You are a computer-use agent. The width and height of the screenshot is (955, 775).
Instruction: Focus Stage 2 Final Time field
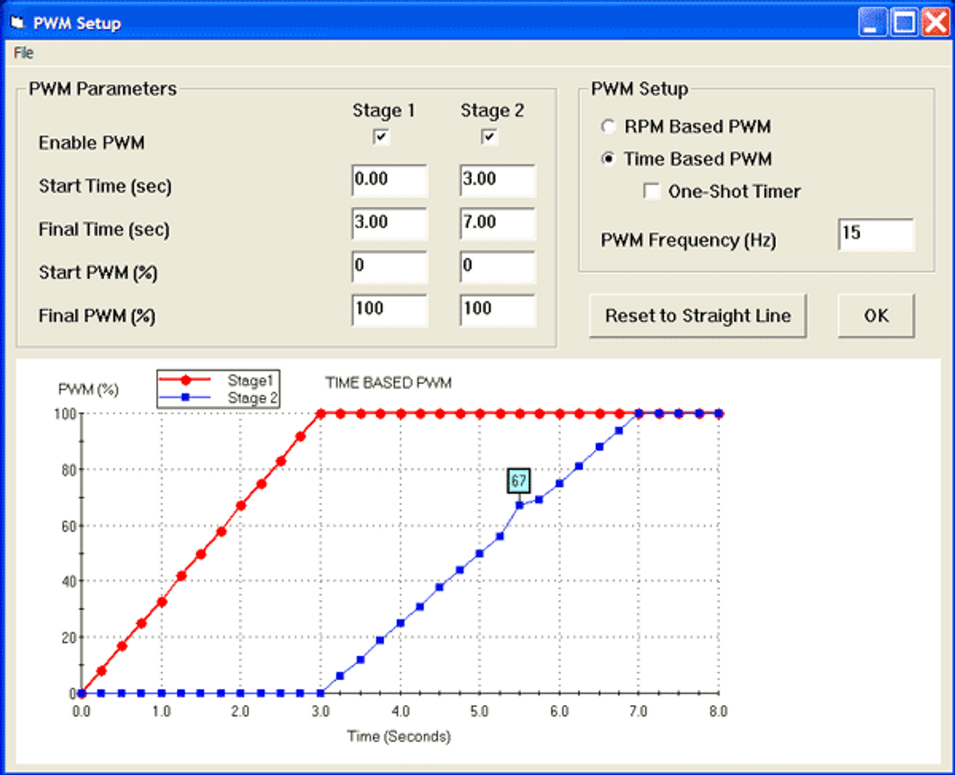coord(498,224)
